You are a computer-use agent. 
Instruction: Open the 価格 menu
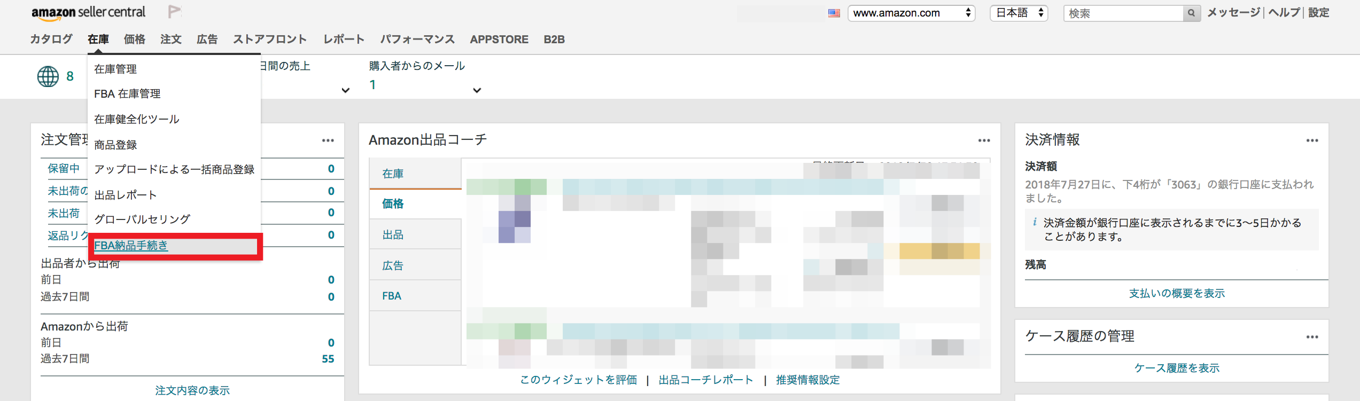tap(135, 39)
